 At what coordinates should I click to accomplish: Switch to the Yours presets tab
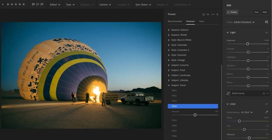pos(202,21)
